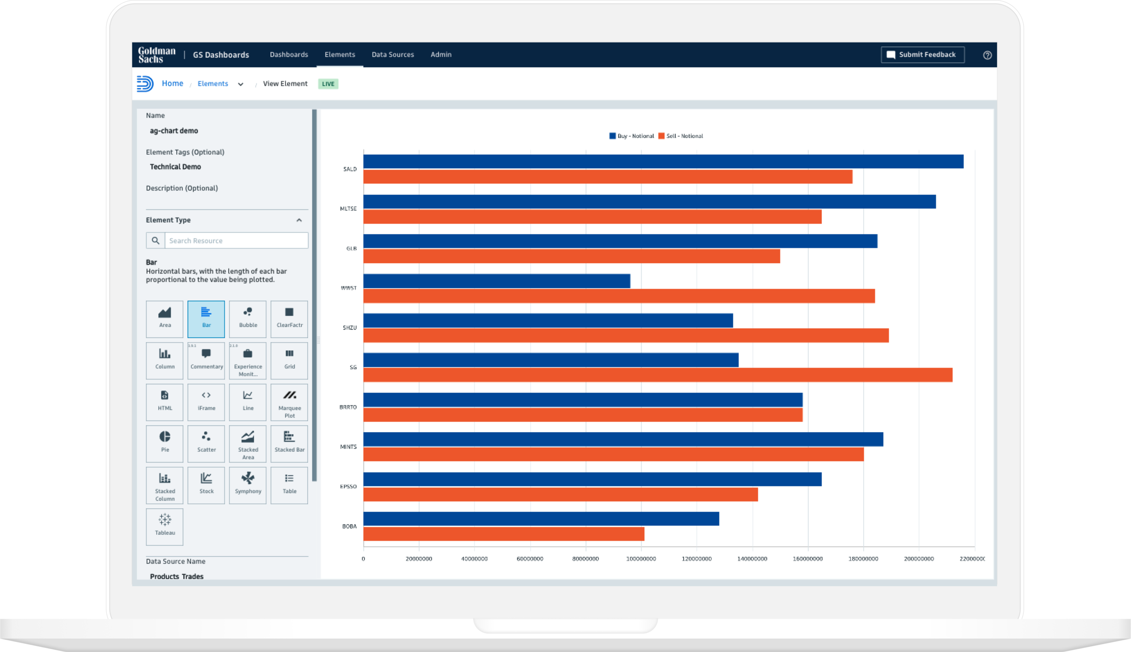Select the Area chart element type
The width and height of the screenshot is (1131, 652).
(x=164, y=319)
